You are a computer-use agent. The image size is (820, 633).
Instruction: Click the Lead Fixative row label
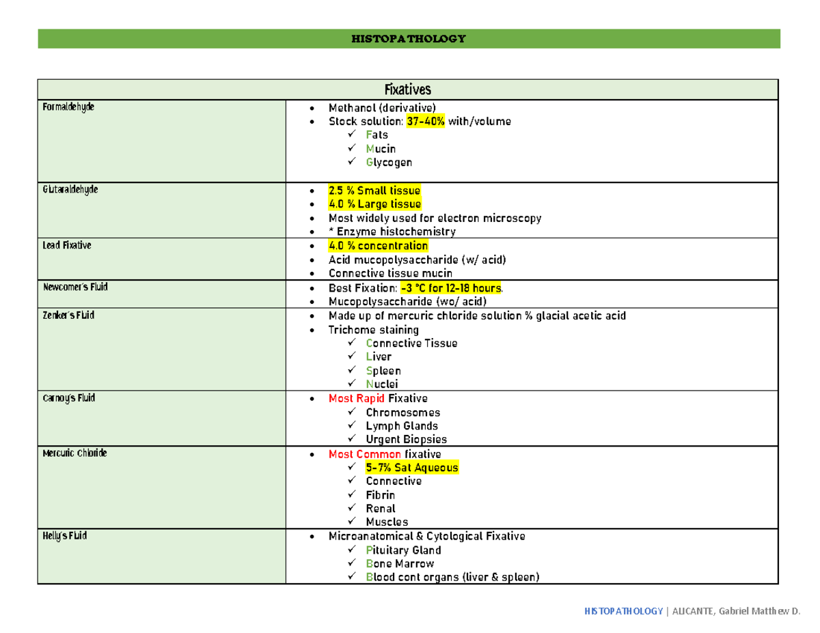tap(66, 245)
